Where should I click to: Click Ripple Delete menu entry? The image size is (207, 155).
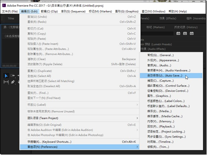[x=80, y=64]
